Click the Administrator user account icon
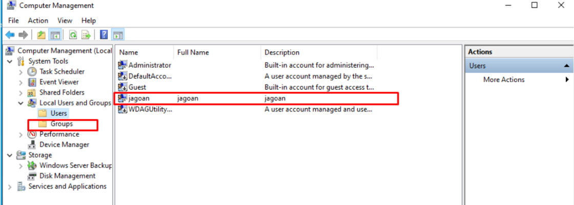 tap(122, 66)
